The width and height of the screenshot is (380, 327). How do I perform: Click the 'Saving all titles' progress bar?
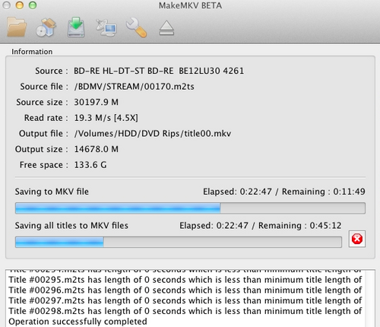click(x=179, y=242)
